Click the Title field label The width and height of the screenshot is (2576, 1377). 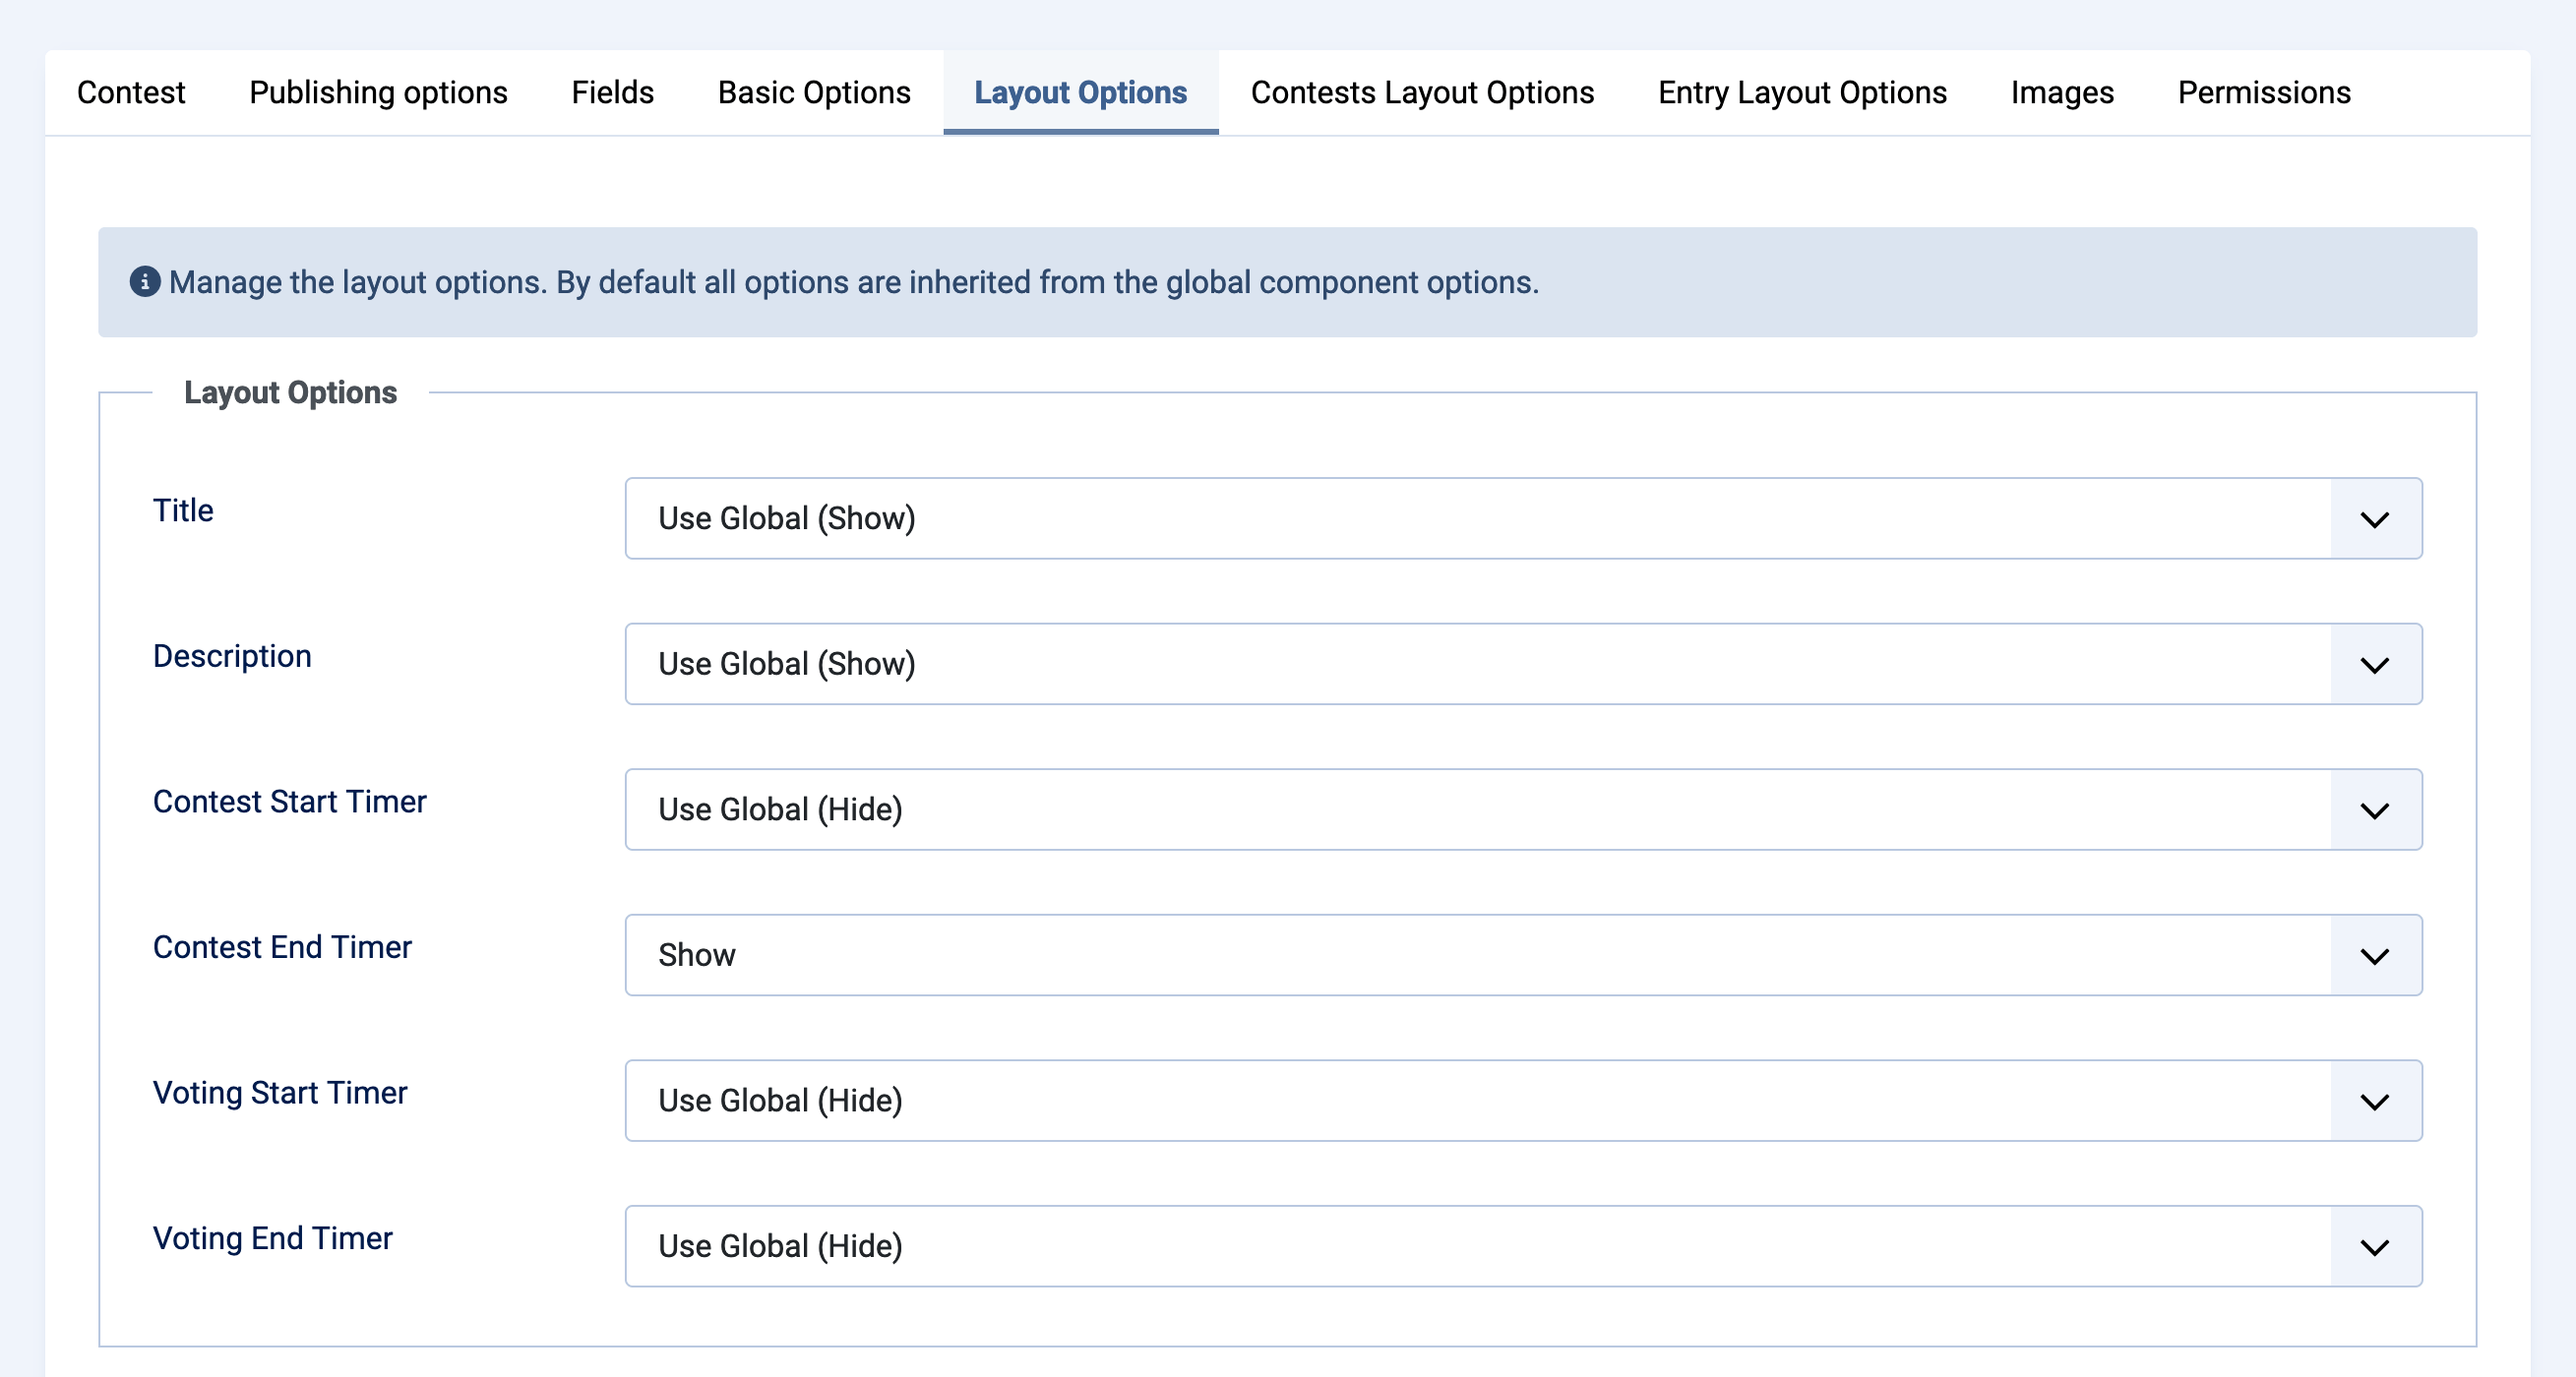click(x=183, y=510)
